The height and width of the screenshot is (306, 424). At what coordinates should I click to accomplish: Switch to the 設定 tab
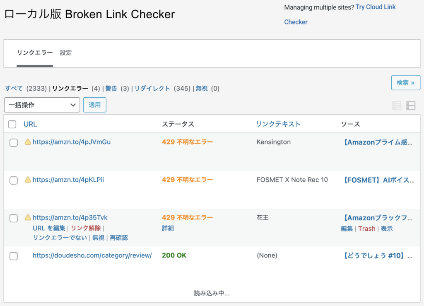[x=66, y=53]
